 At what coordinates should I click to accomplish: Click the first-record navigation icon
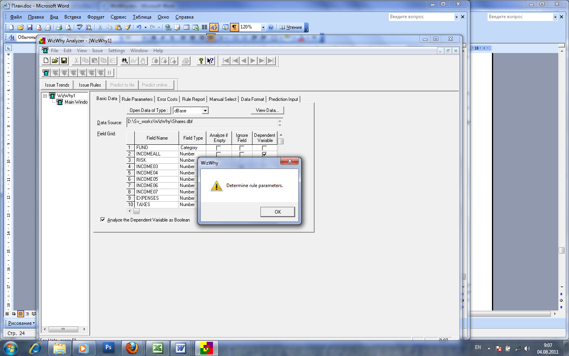(x=226, y=61)
